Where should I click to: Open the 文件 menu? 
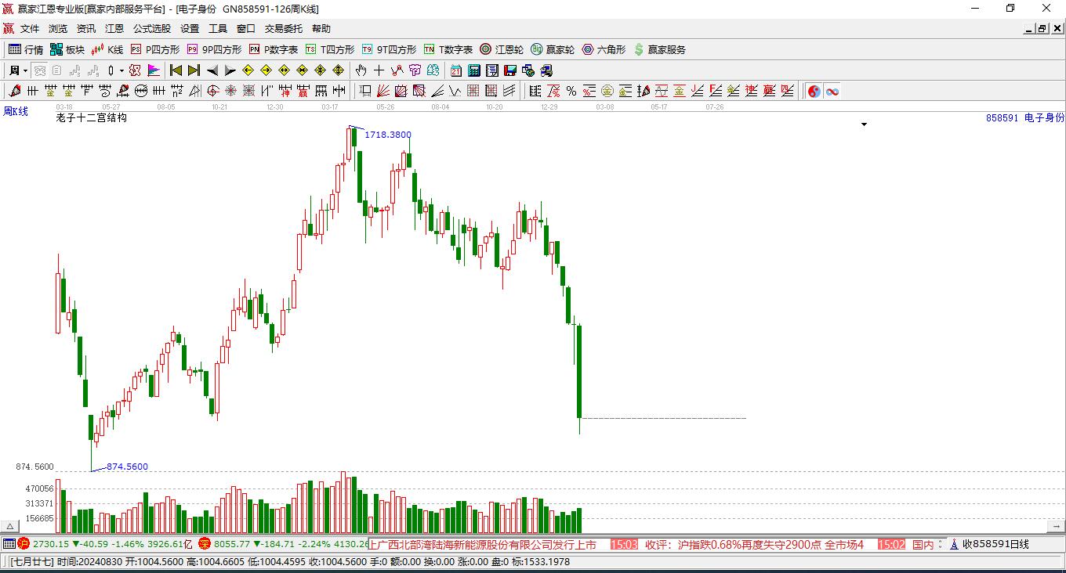point(30,29)
